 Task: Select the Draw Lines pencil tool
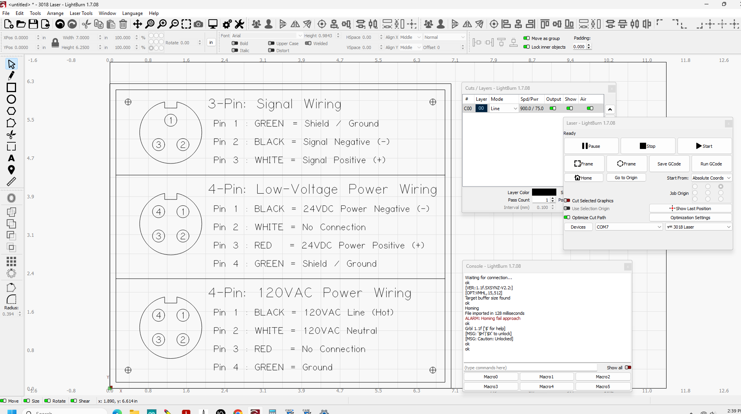pos(11,75)
